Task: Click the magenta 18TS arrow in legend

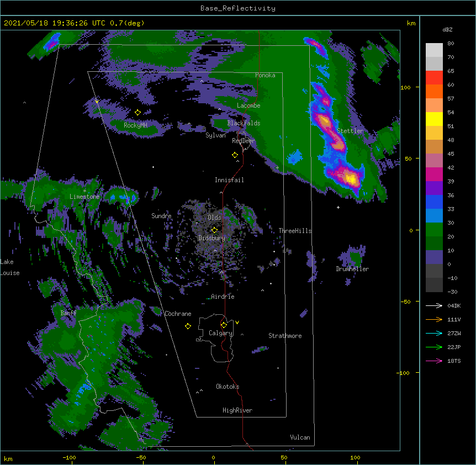Action: click(434, 361)
